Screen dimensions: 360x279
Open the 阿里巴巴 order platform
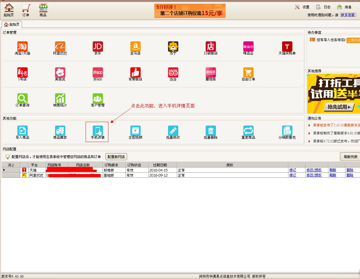point(60,48)
